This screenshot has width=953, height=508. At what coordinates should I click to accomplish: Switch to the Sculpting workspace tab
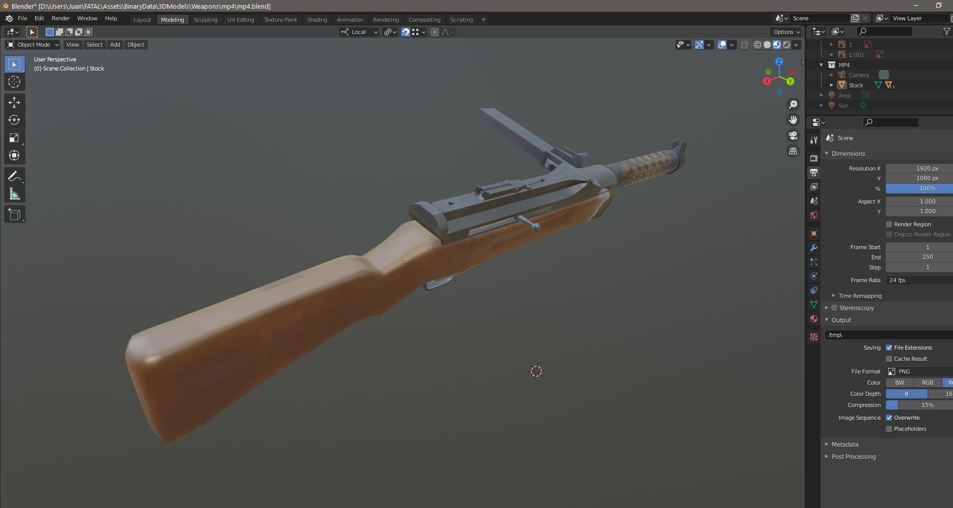[206, 20]
